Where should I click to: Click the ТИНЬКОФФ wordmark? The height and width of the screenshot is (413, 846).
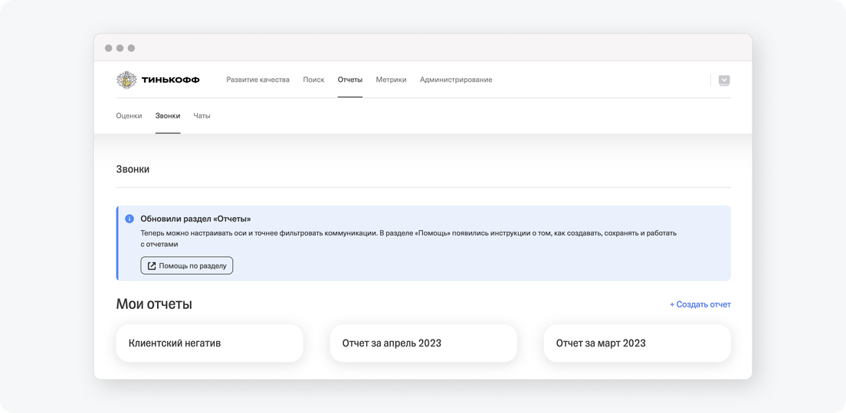coord(170,80)
